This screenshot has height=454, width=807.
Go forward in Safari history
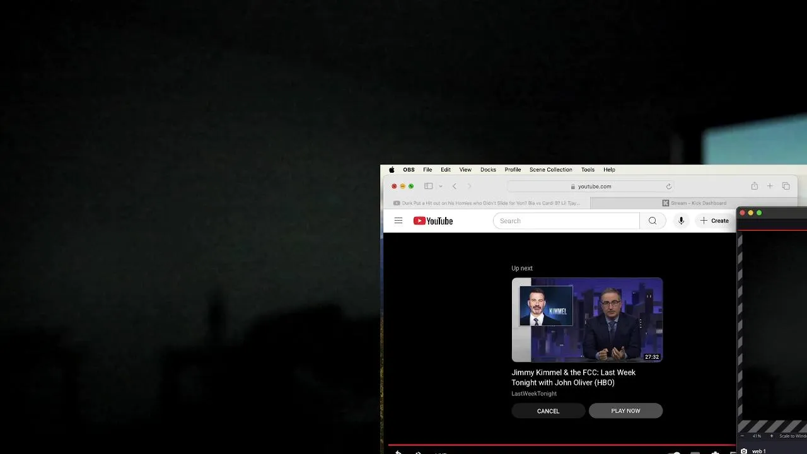469,186
